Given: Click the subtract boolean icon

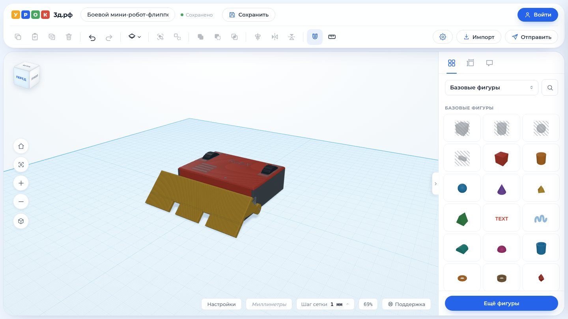Looking at the screenshot, I should 217,37.
